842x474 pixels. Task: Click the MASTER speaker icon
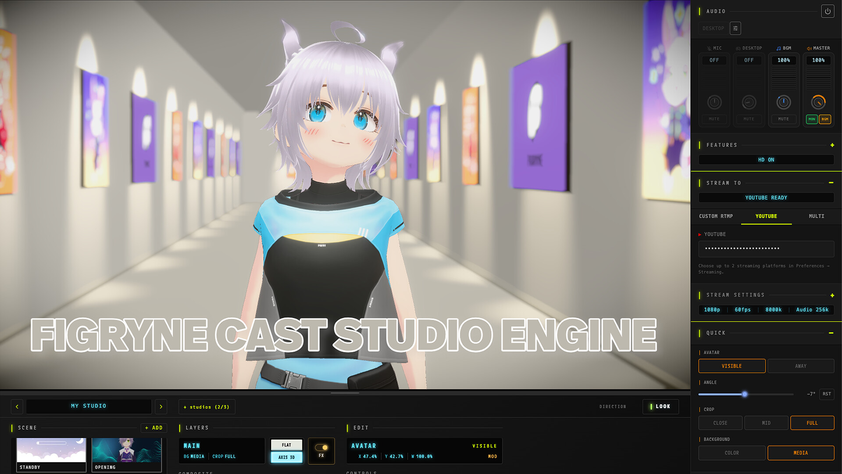pos(809,48)
